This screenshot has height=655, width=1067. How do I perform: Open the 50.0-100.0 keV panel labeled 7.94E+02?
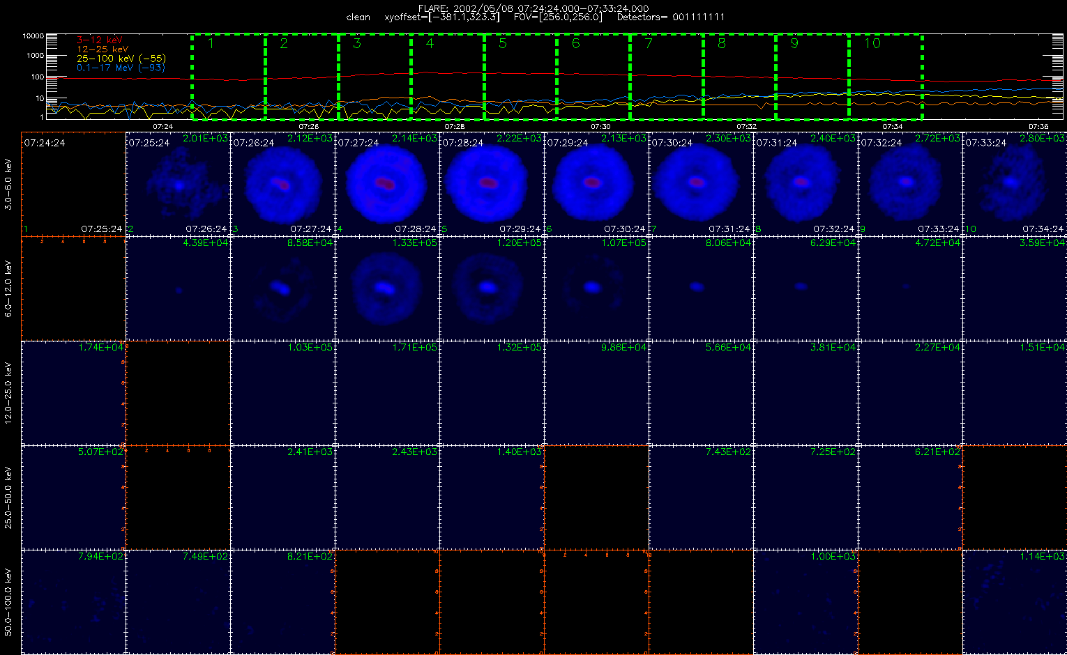point(73,601)
